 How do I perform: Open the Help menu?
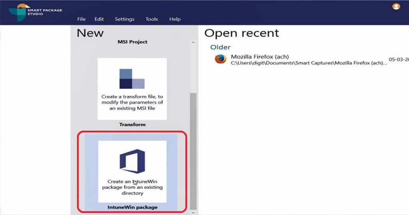point(175,19)
